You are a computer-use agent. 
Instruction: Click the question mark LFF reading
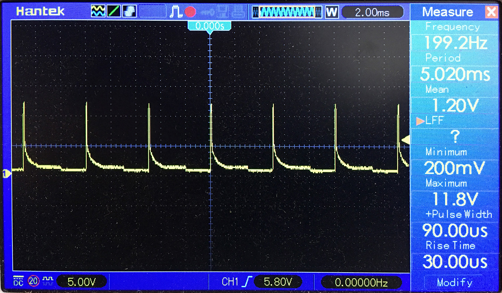tap(455, 137)
